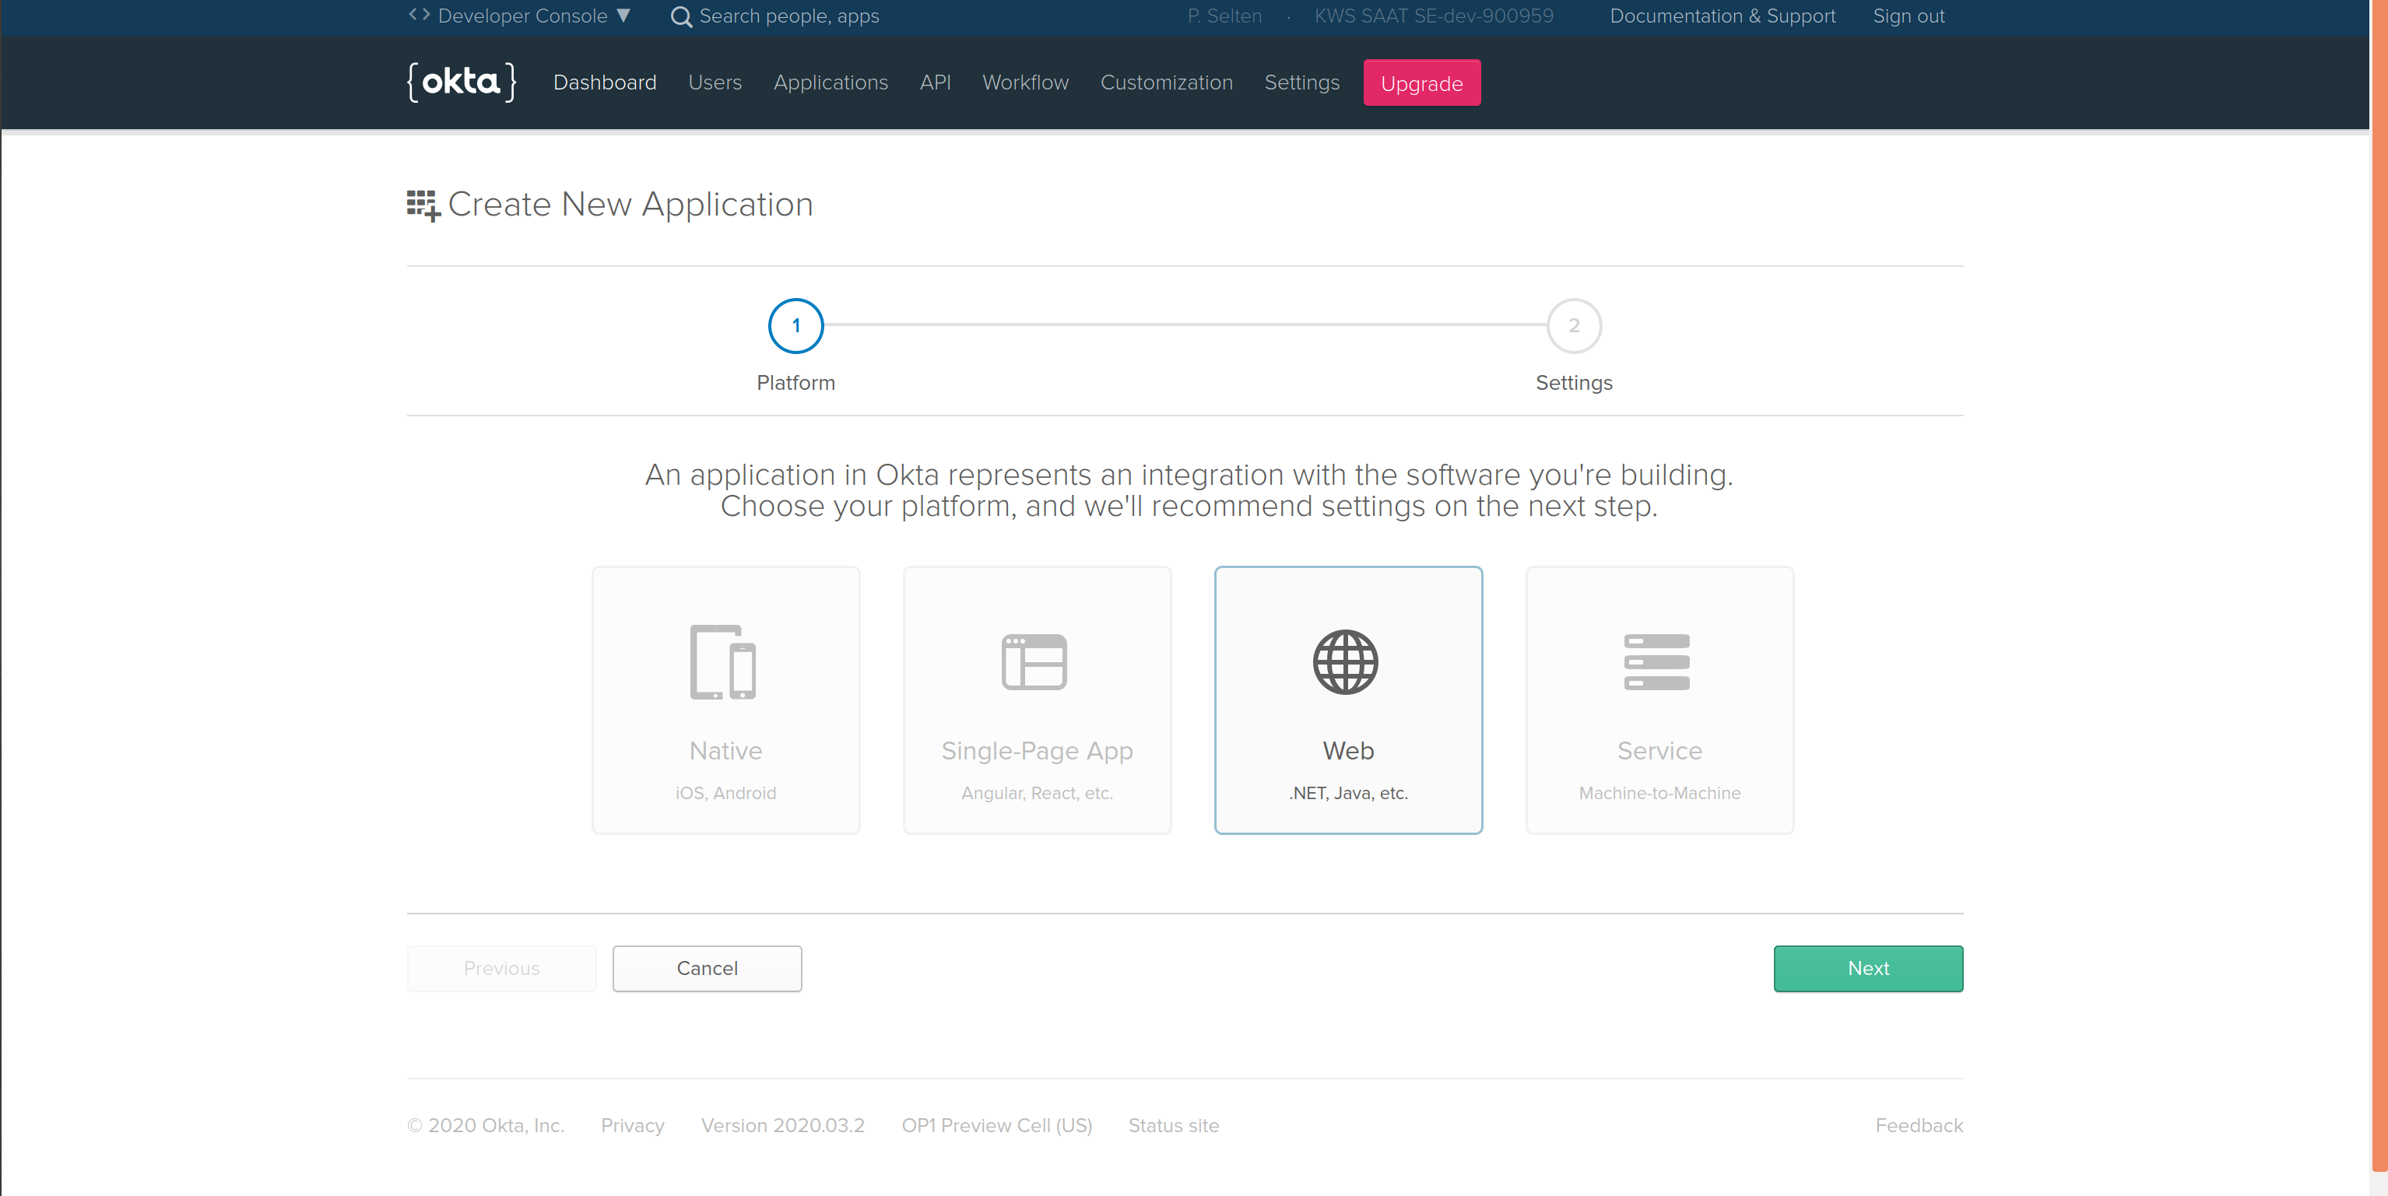Click the Create New Application grid icon
The width and height of the screenshot is (2388, 1196).
coord(423,205)
